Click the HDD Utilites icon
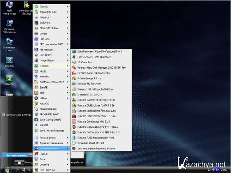 coord(36,55)
